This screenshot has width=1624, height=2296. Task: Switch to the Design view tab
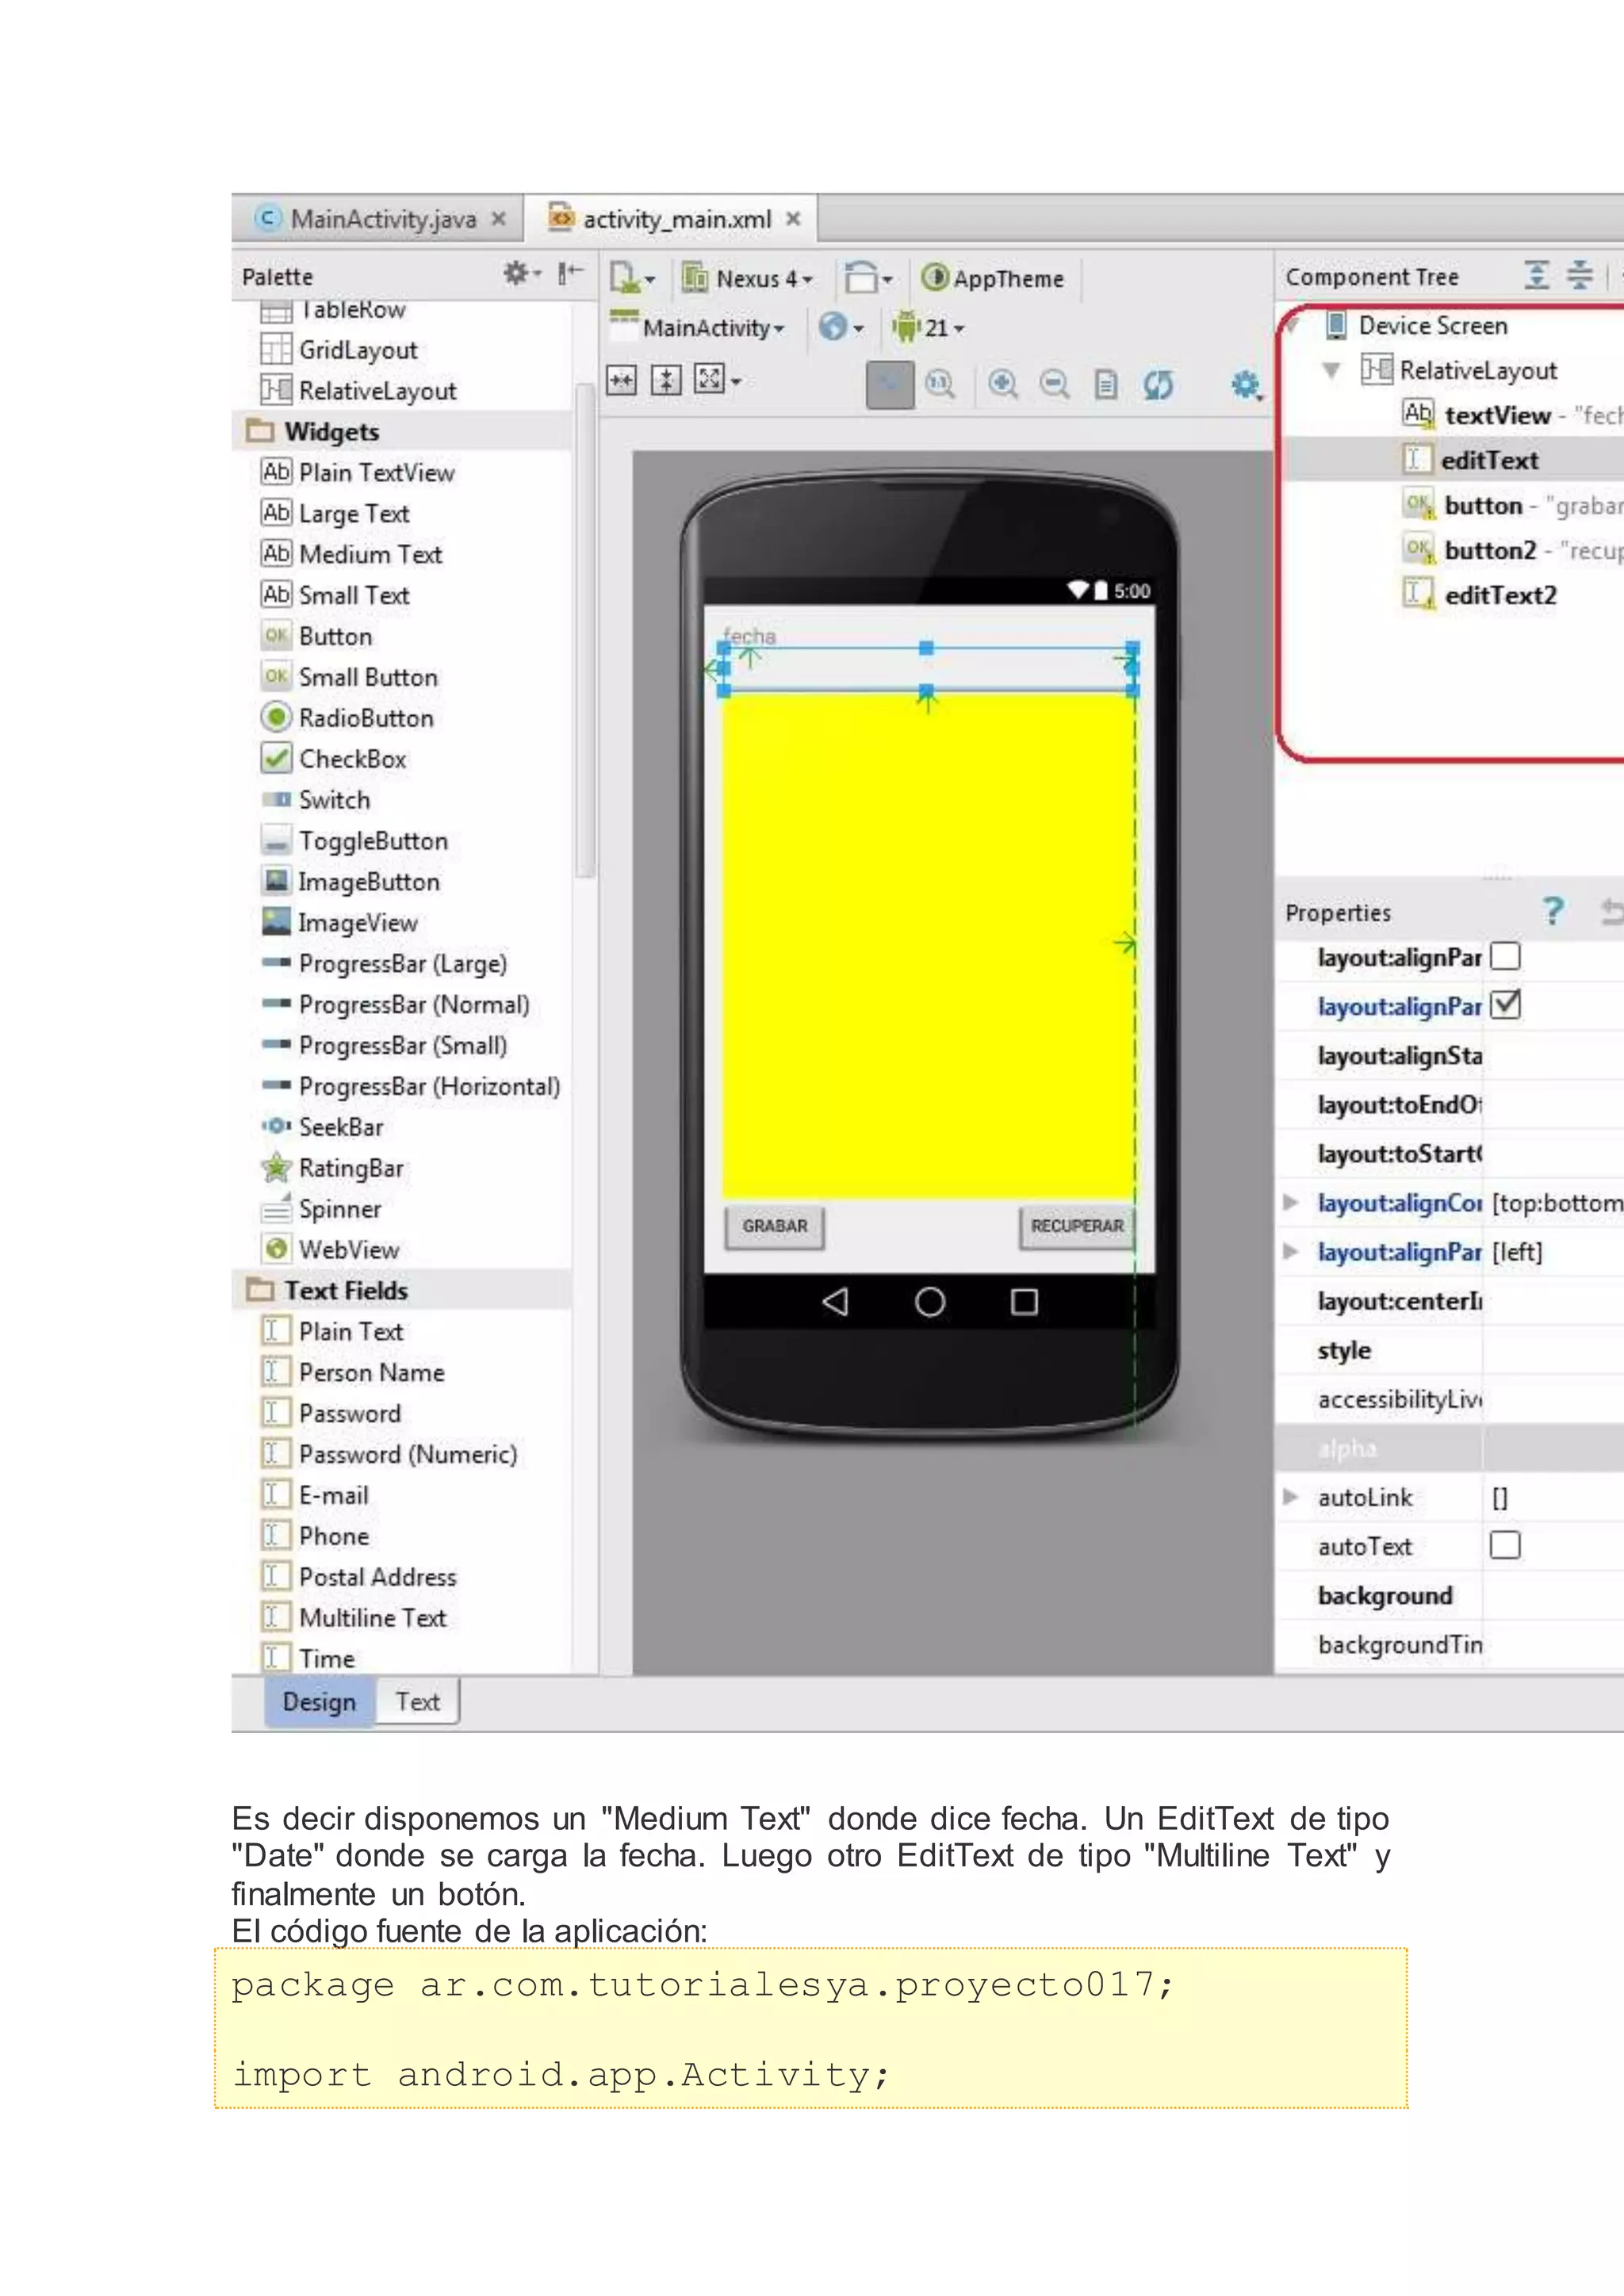tap(319, 1701)
